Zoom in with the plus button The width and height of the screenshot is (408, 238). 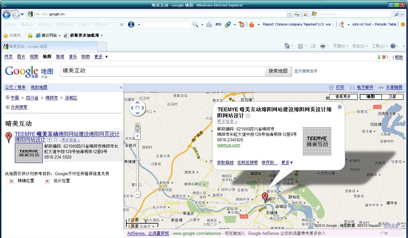(137, 136)
